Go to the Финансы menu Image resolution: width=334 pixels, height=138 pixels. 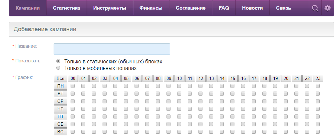pyautogui.click(x=151, y=8)
